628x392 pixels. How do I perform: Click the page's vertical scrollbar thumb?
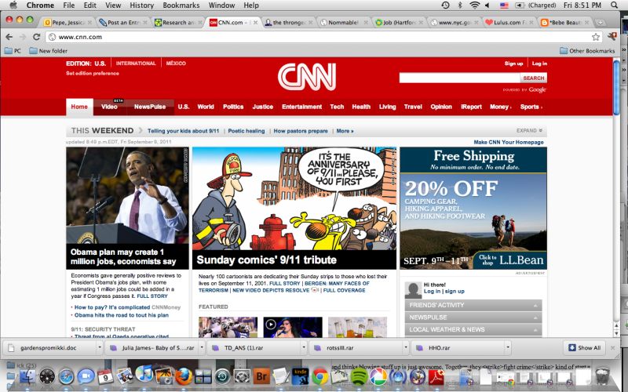(x=616, y=86)
